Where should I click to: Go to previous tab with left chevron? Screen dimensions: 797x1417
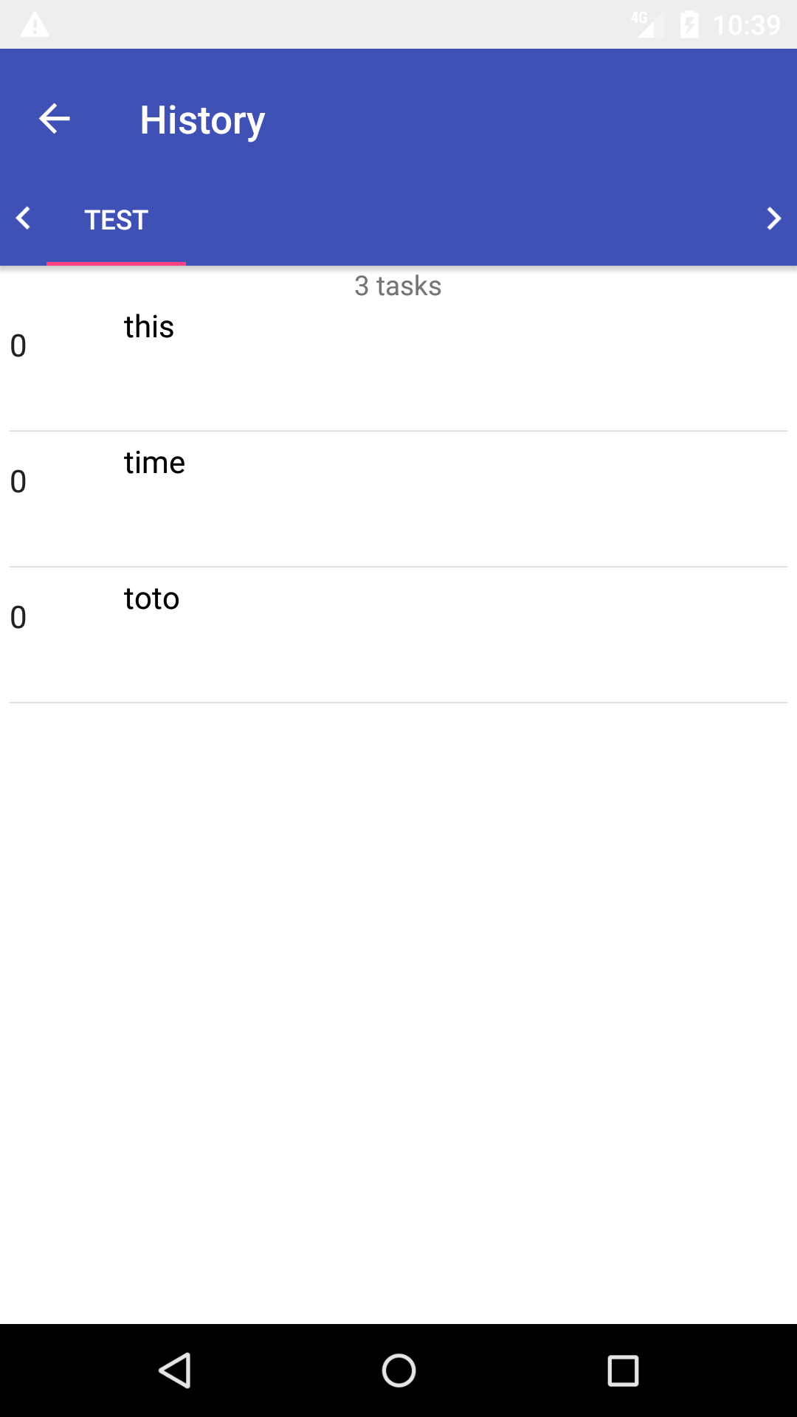click(24, 218)
